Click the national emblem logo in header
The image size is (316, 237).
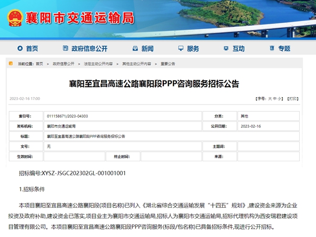15,18
